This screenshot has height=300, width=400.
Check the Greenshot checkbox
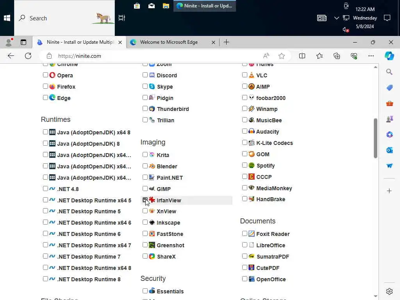coord(145,245)
